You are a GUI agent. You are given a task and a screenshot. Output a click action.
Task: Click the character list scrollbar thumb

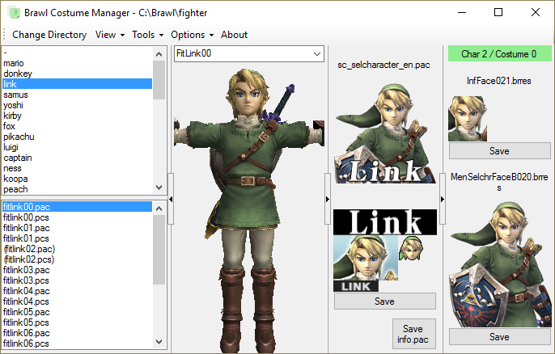pyautogui.click(x=159, y=80)
